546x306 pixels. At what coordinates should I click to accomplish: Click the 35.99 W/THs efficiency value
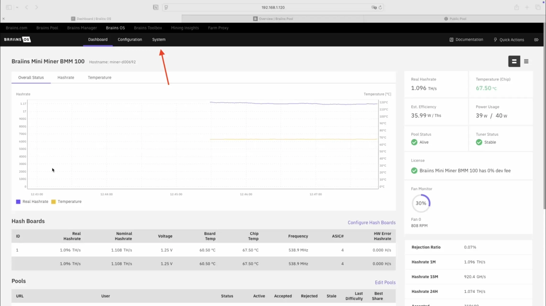coord(426,115)
